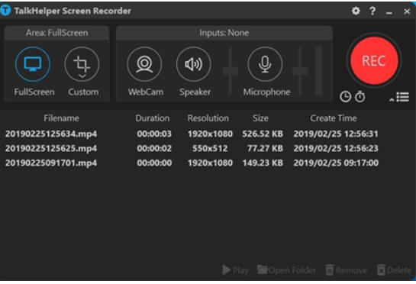Click duration 00:00:03 cell
The width and height of the screenshot is (416, 284).
tap(154, 134)
